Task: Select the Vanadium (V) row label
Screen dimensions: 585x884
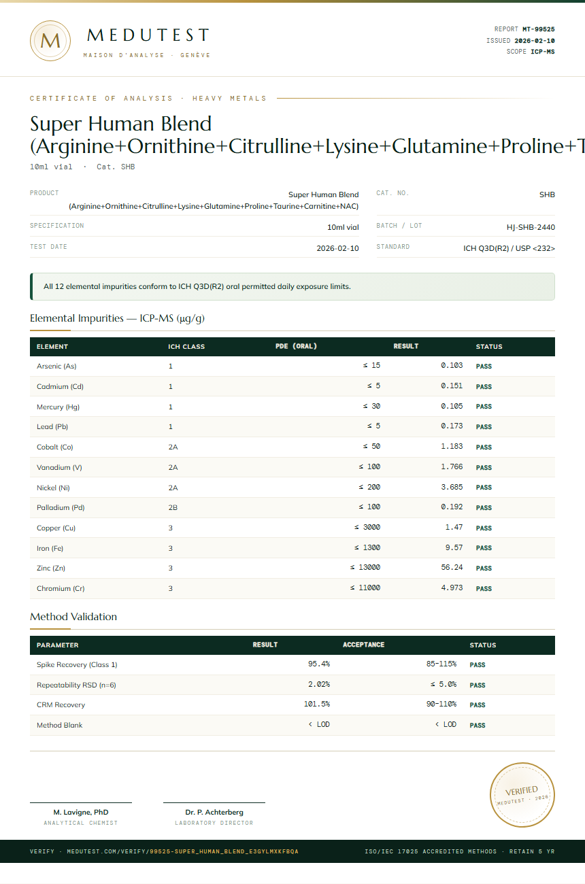Action: point(59,467)
